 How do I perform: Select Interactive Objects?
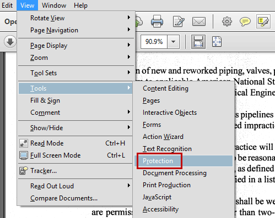tap(184, 113)
